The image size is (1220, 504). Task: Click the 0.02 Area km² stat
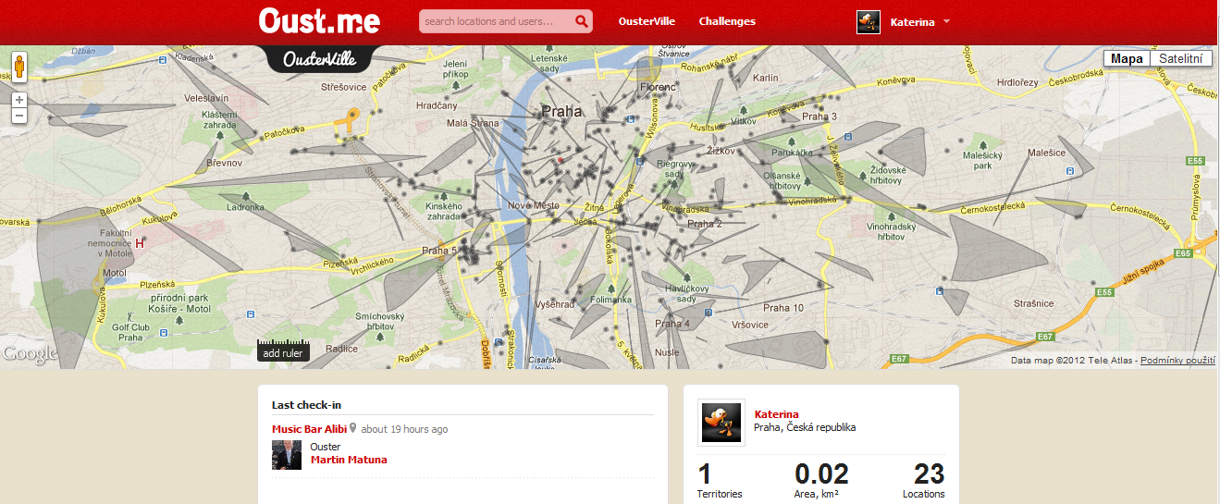821,481
